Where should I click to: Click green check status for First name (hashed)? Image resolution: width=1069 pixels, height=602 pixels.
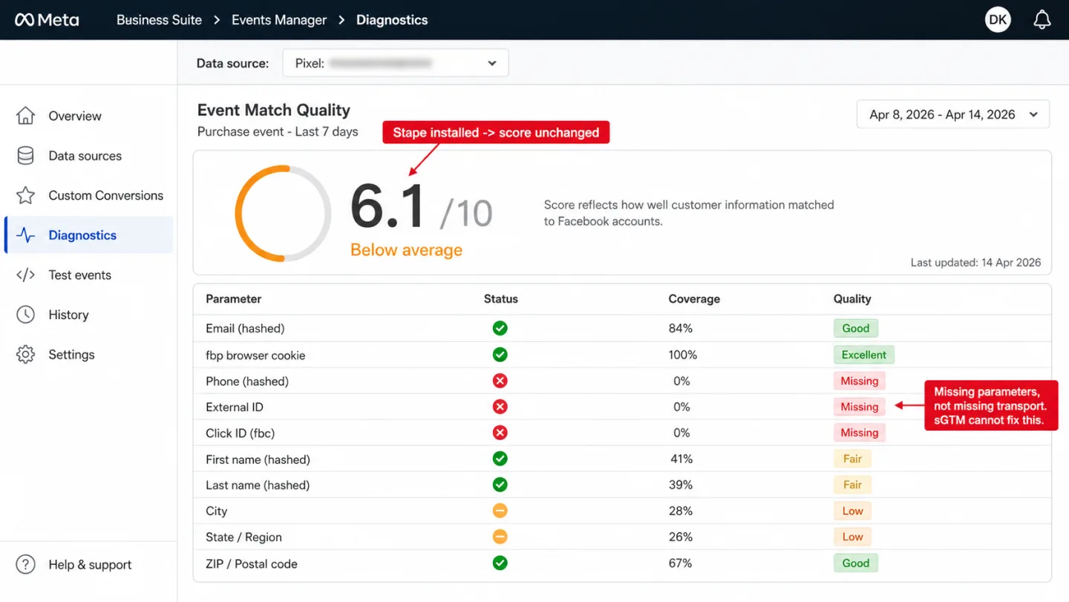(x=500, y=459)
